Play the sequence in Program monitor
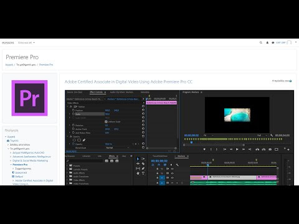The height and width of the screenshot is (224, 299). coord(237,149)
